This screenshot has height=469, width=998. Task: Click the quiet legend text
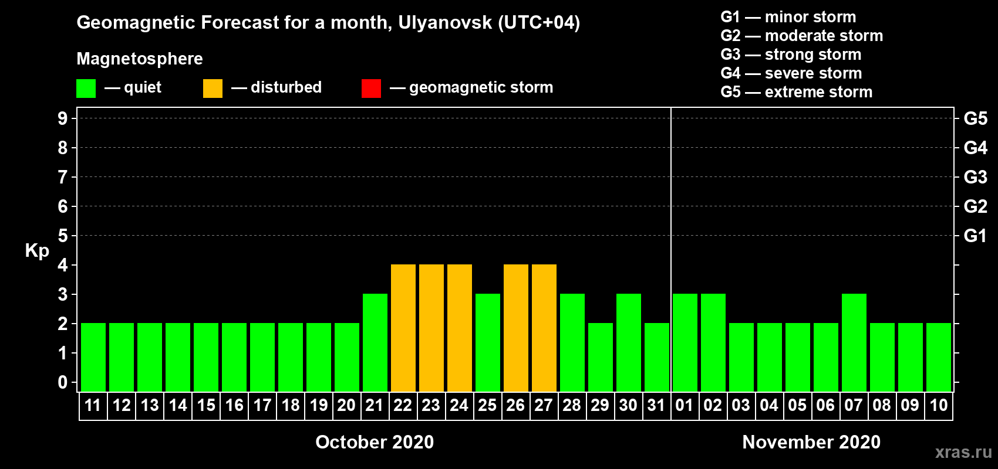point(143,88)
